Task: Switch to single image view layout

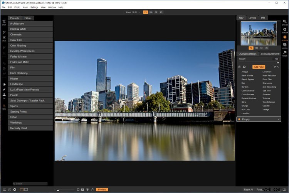Action: pyautogui.click(x=22, y=190)
